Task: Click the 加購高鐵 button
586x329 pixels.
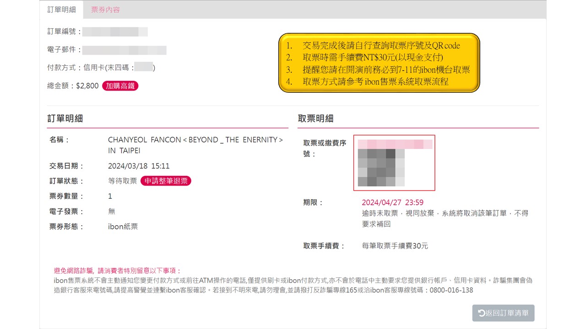Action: tap(120, 85)
